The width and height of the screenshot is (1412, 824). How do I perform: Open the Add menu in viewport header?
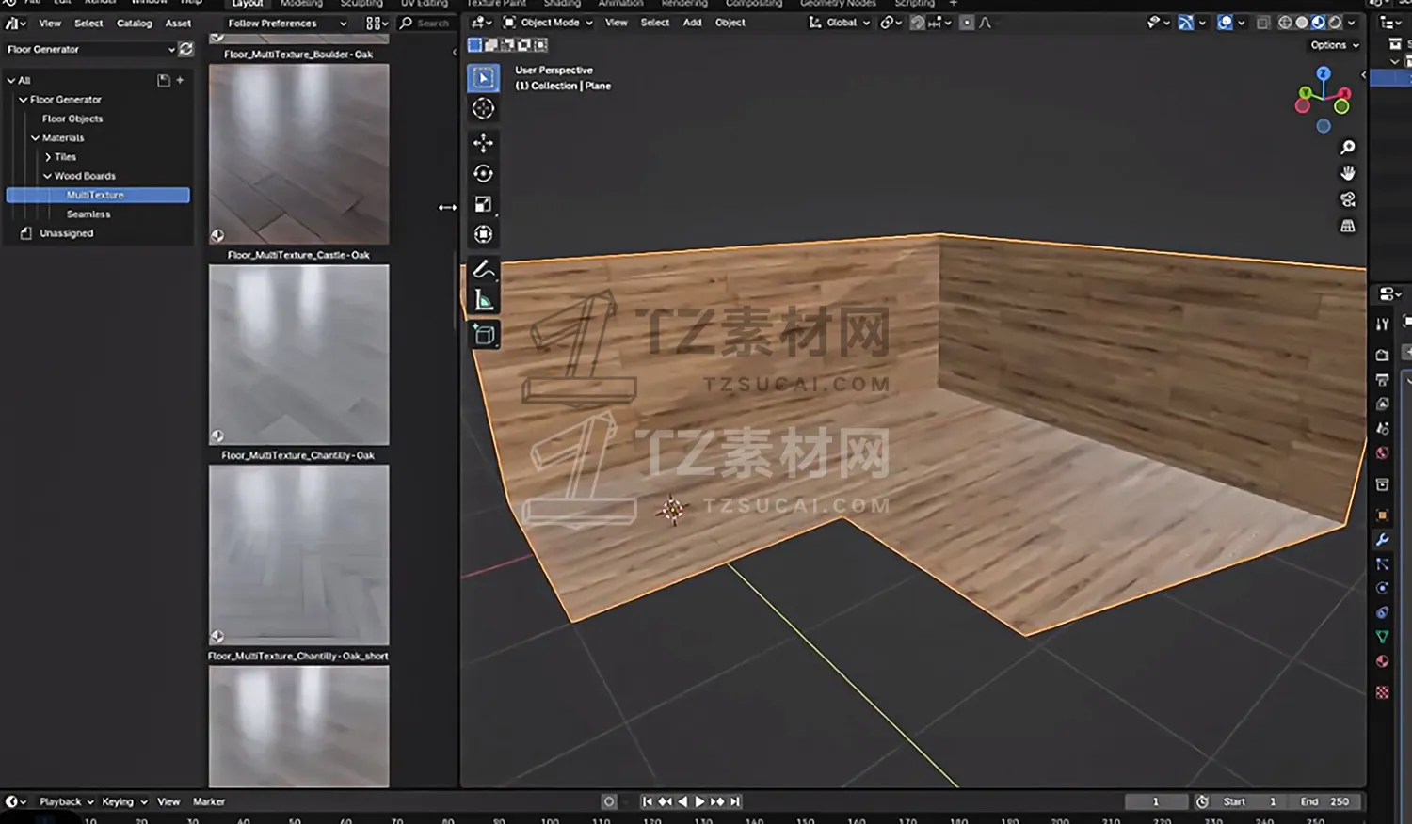[x=692, y=23]
